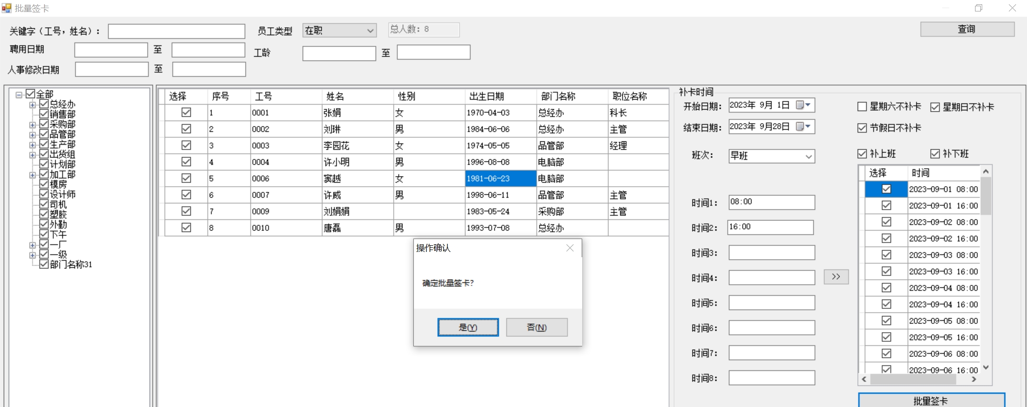
Task: Collapse the 全部 root tree node
Action: pyautogui.click(x=19, y=94)
